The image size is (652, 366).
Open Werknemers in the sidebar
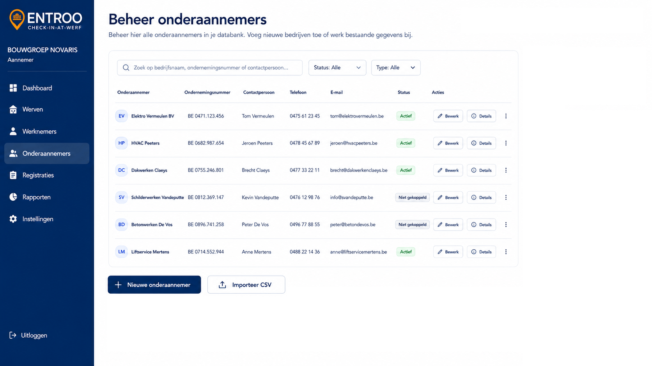point(47,131)
